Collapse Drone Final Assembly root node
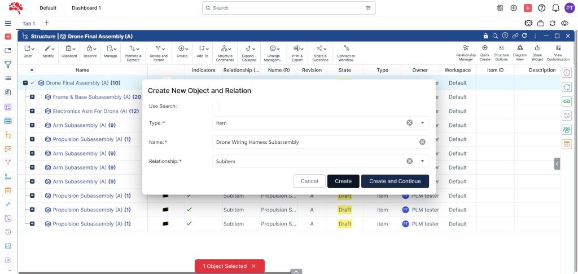Image resolution: width=578 pixels, height=274 pixels. pos(25,83)
